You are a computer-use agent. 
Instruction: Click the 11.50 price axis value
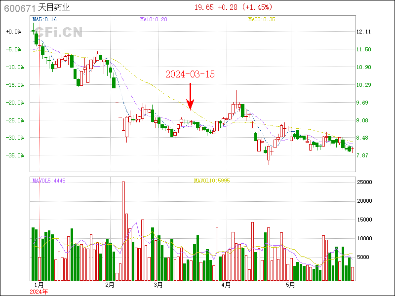point(363,49)
